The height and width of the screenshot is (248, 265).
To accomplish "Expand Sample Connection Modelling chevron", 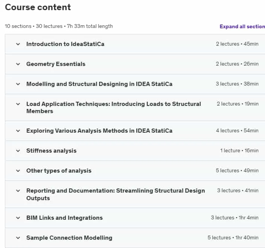I will [x=18, y=238].
